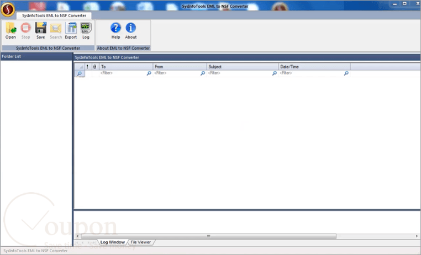This screenshot has width=421, height=255.
Task: Minimize the converter window
Action: pos(394,4)
